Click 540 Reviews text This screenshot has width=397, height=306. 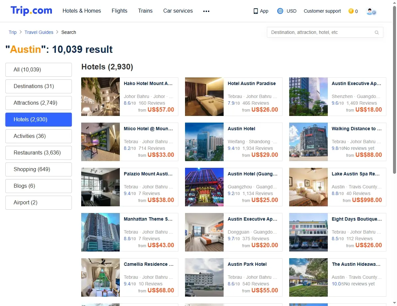(x=256, y=284)
